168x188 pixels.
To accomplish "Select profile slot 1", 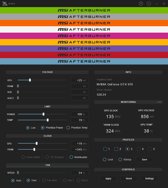I will 105,149.
